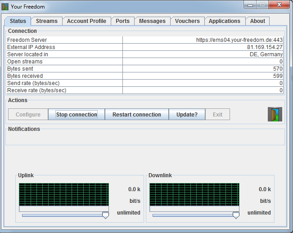This screenshot has width=293, height=233.
Task: Click the Uplink traffic graph
Action: point(63,194)
